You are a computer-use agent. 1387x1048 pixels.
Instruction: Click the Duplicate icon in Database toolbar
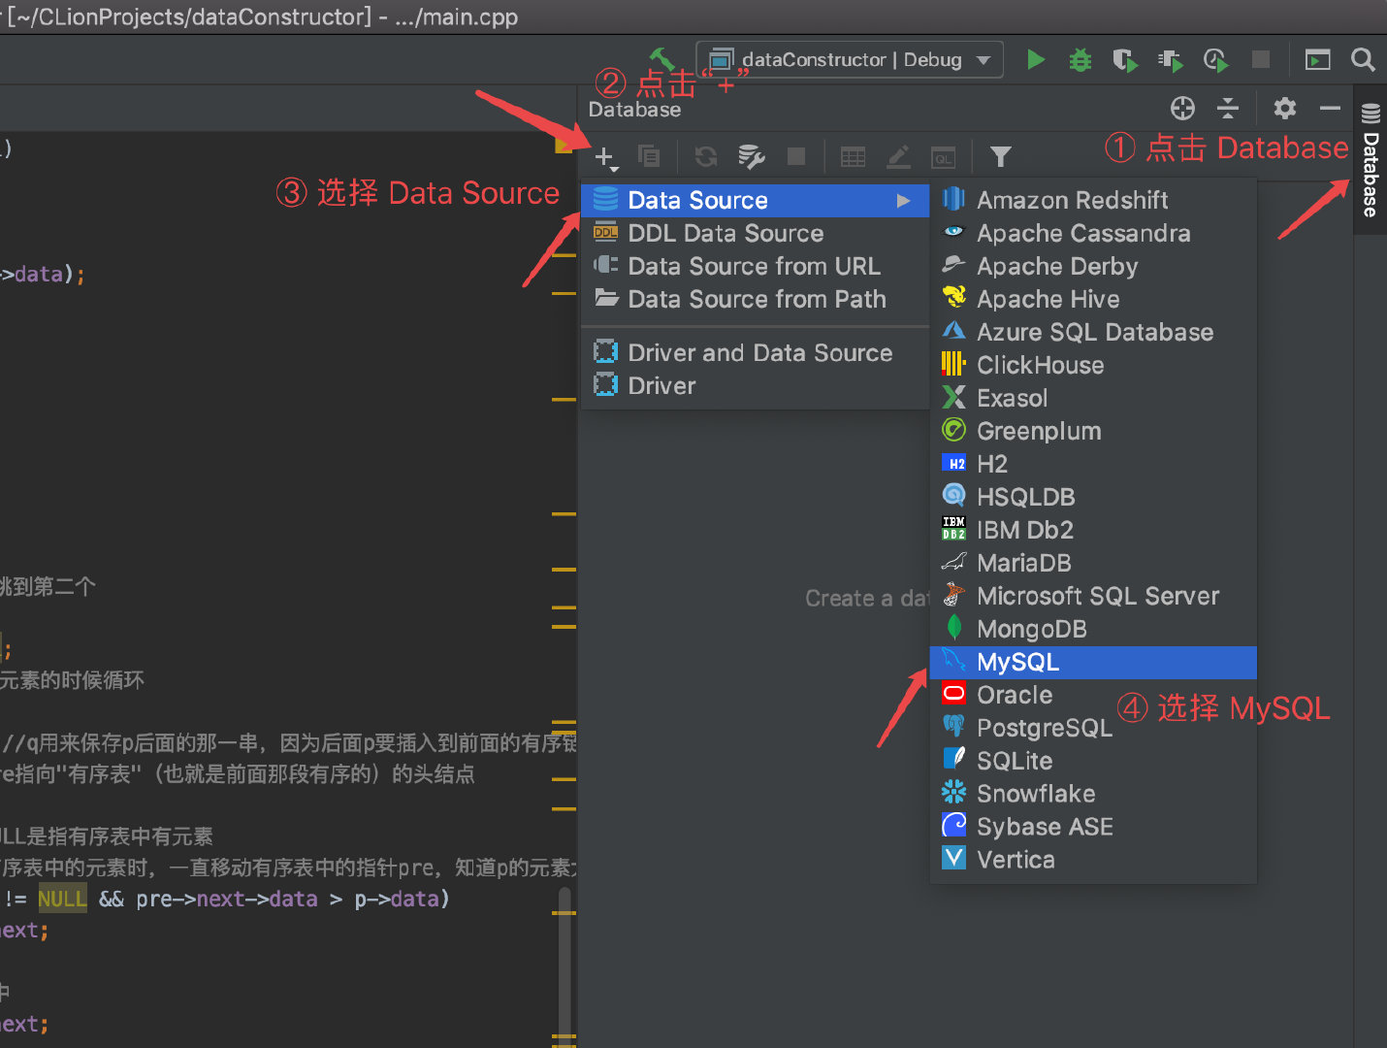(x=649, y=156)
